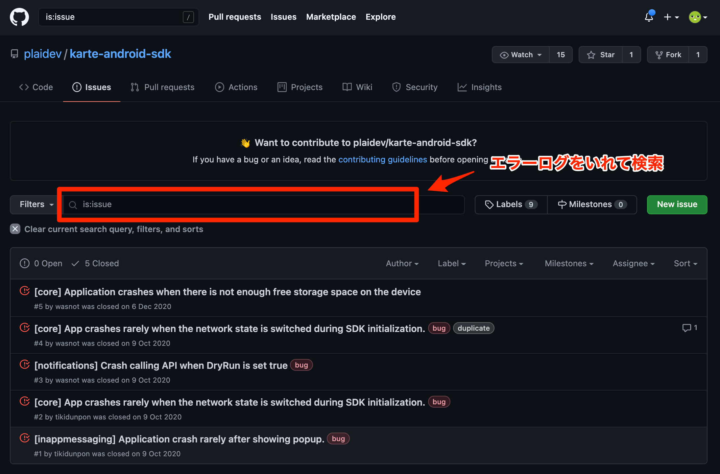Show the 0 Open issues
Screen dimensions: 720x474
(41, 263)
